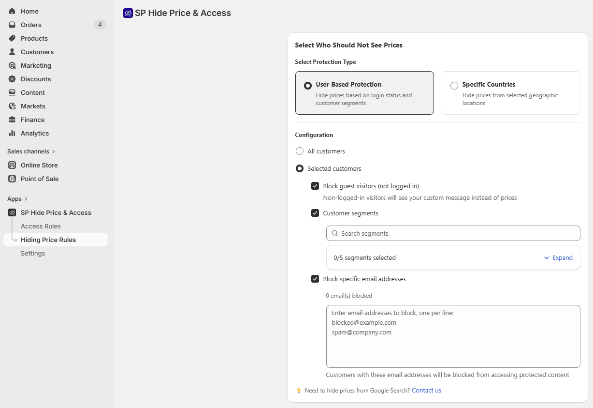Open SP Hide Price & Access app
Image resolution: width=593 pixels, height=408 pixels.
(x=56, y=212)
